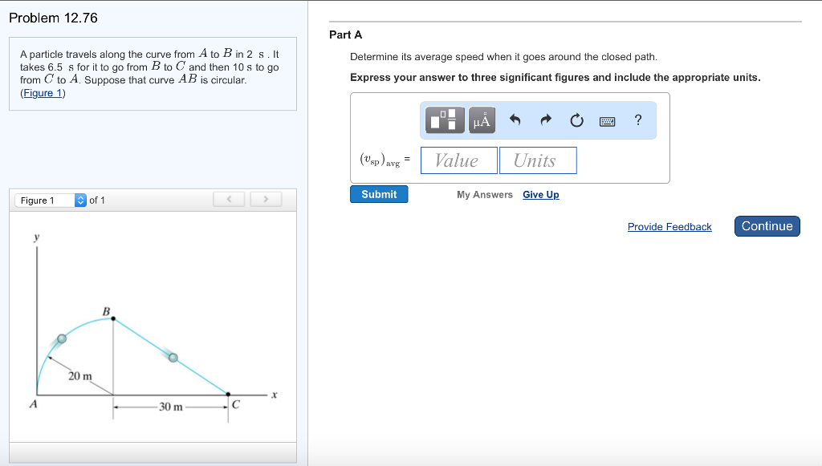Open the equation template palette icon
Screen dimensions: 822x466
click(445, 121)
